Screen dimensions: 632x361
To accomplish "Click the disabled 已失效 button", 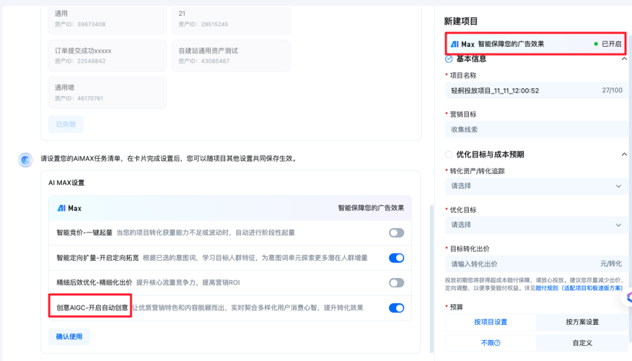I will coord(66,125).
